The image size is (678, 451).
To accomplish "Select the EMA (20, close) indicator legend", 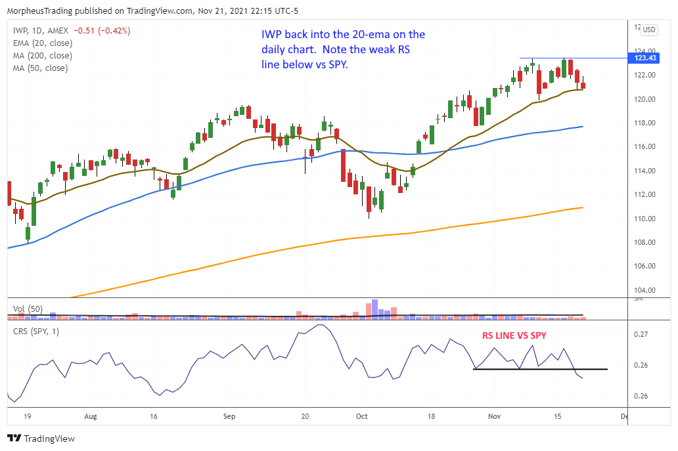I will coord(44,43).
